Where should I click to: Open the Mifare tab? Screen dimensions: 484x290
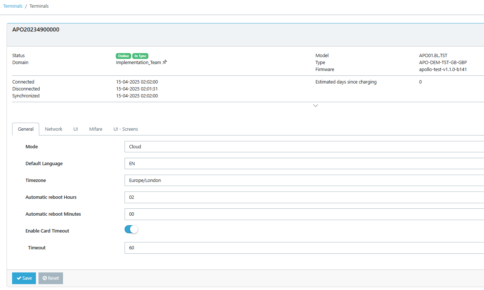coord(96,129)
